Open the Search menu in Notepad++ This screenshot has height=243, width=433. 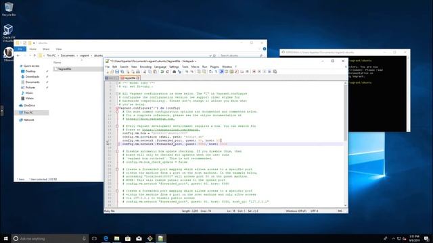point(124,67)
